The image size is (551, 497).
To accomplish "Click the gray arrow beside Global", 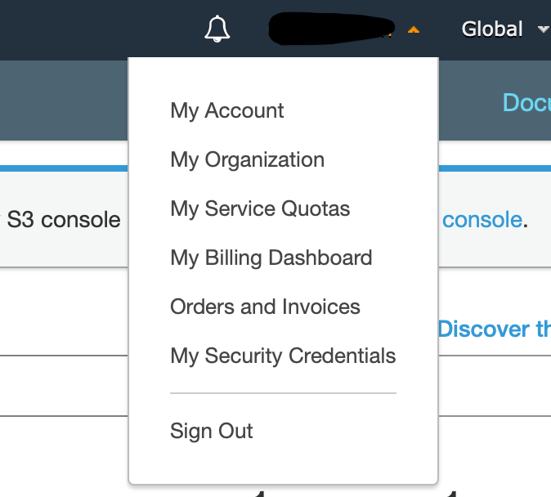I will click(542, 29).
